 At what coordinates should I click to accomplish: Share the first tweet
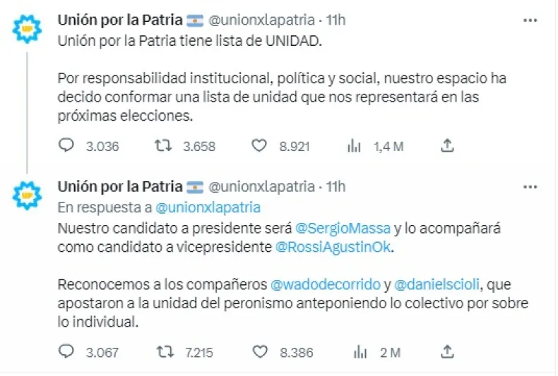click(446, 146)
